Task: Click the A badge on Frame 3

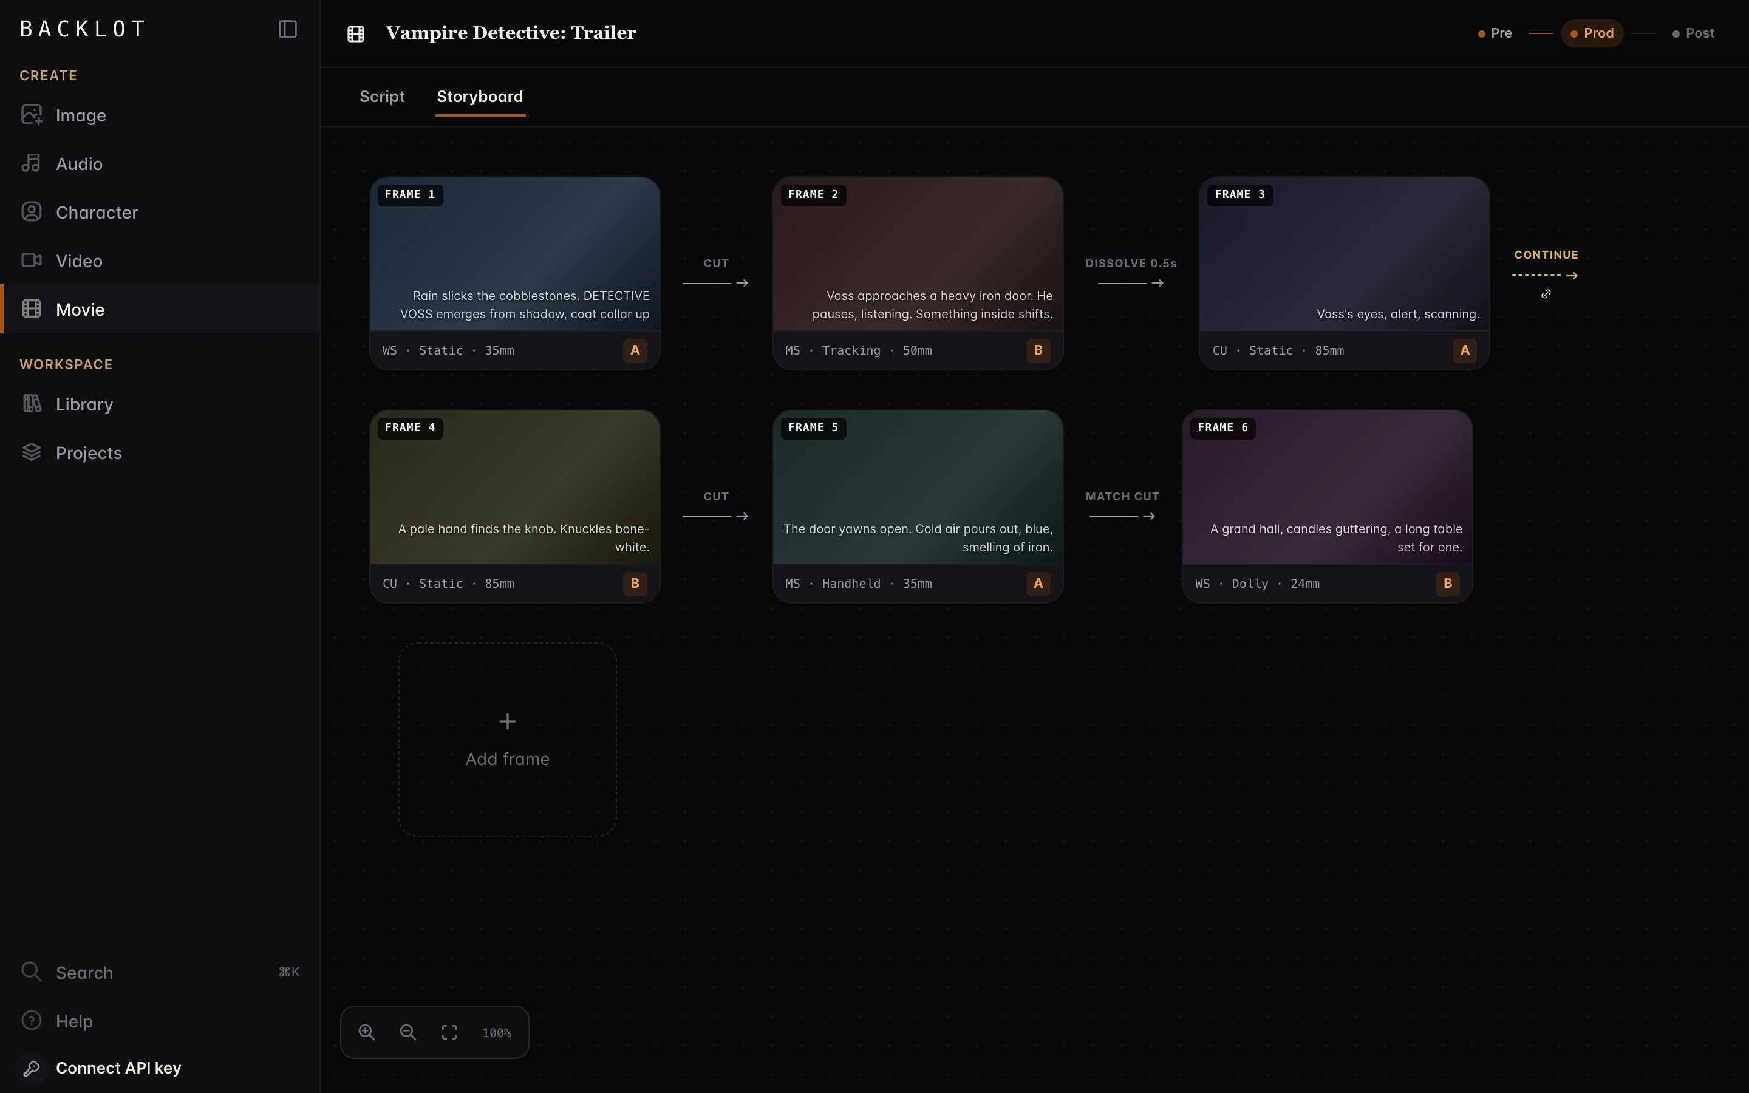Action: coord(1464,350)
